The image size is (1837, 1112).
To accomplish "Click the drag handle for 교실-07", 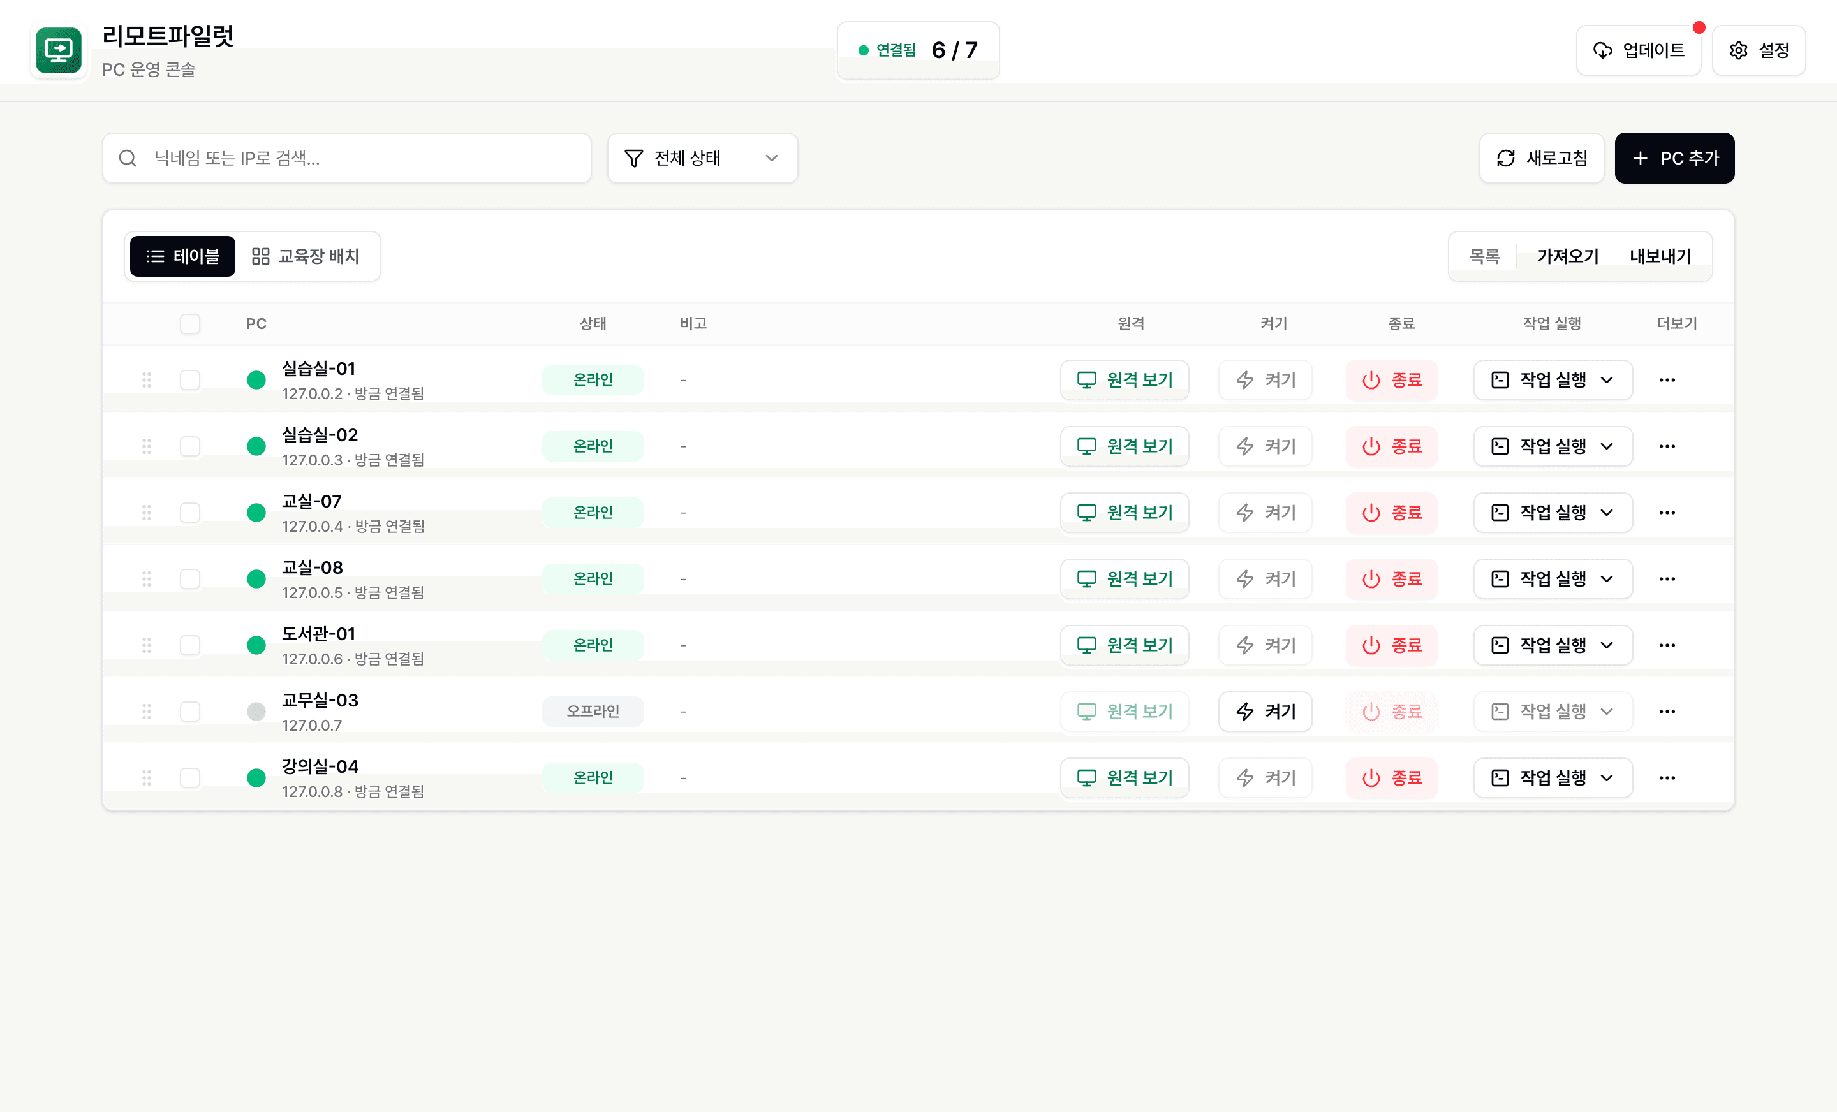I will coord(147,513).
